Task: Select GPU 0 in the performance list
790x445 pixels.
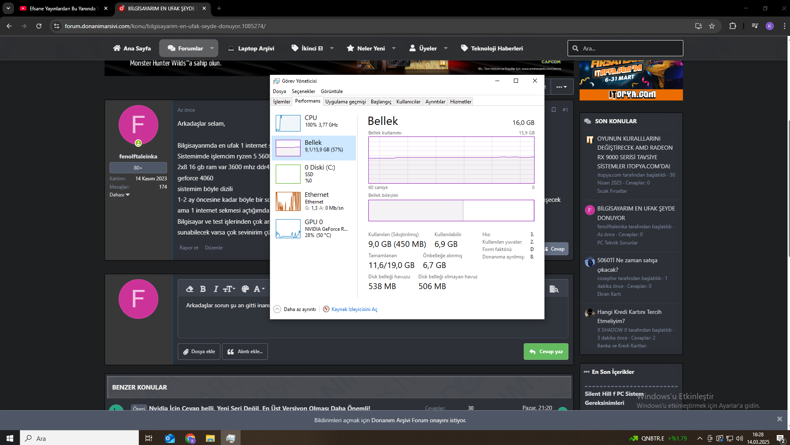Action: tap(313, 228)
